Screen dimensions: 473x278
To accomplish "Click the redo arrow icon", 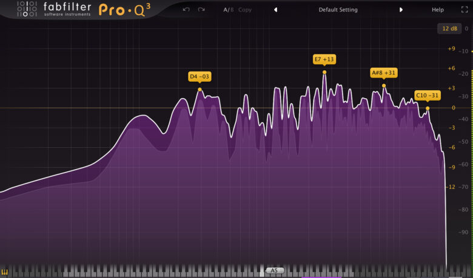I will (201, 10).
